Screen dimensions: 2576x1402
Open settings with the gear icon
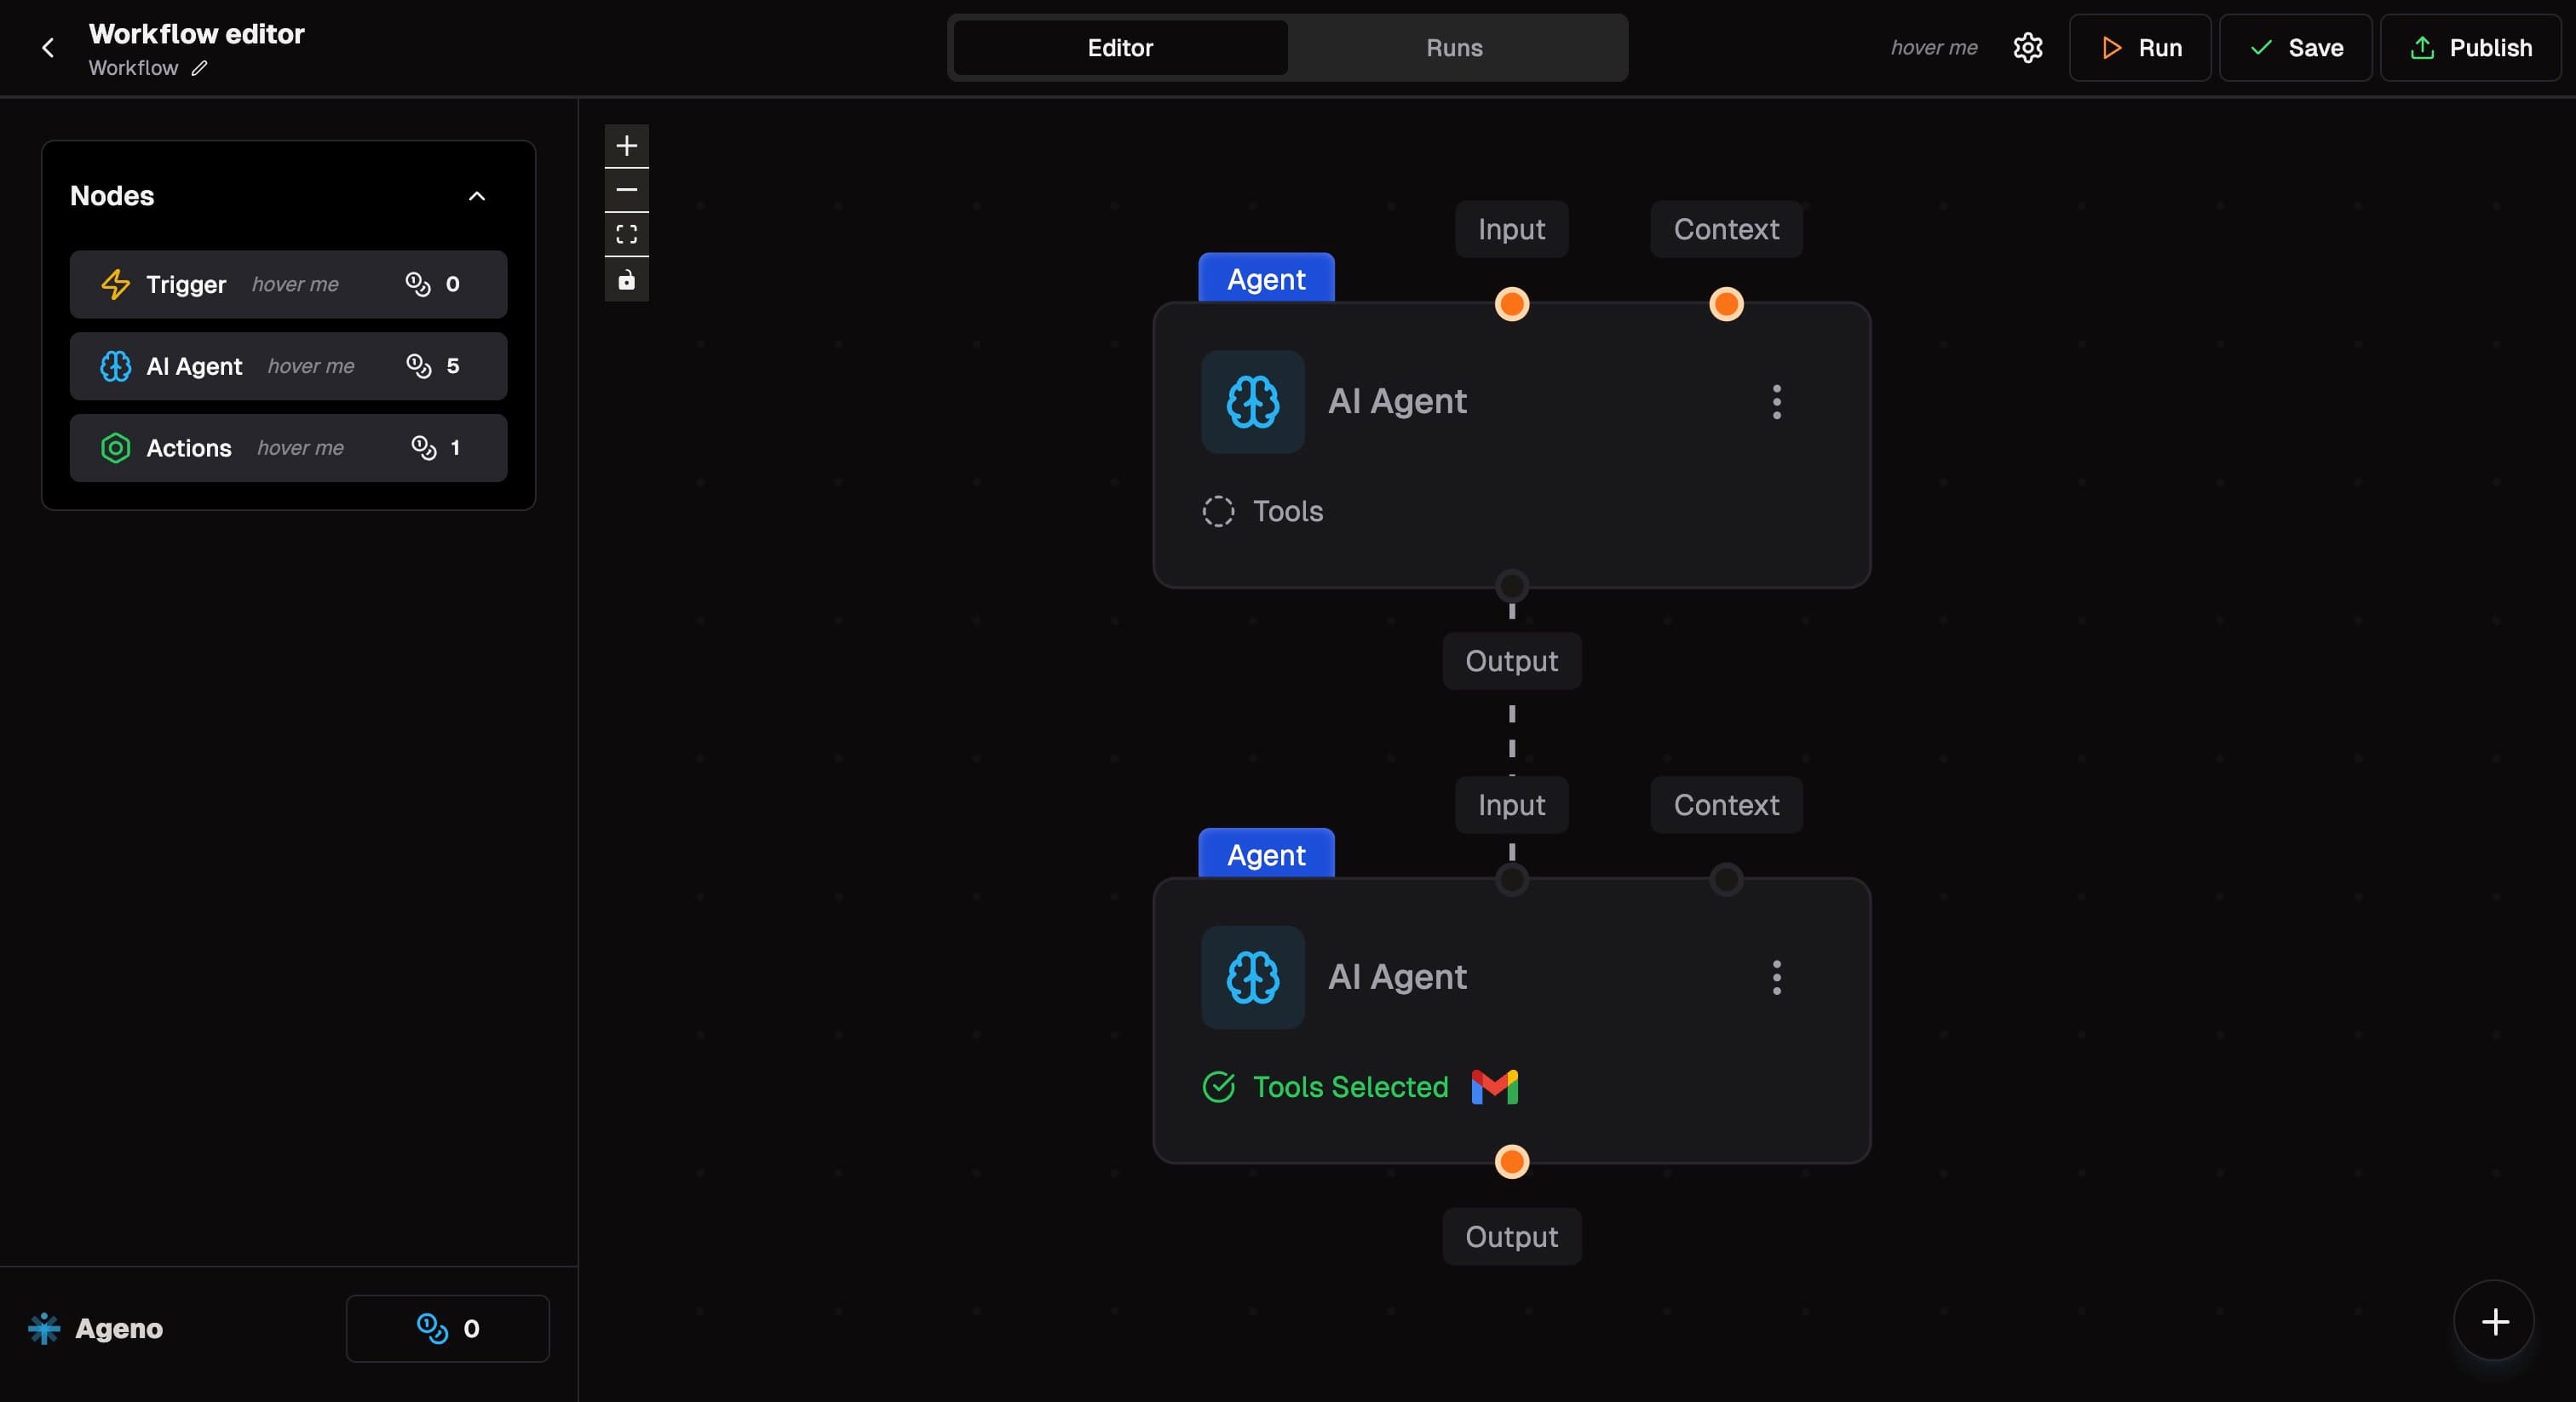pyautogui.click(x=2027, y=47)
